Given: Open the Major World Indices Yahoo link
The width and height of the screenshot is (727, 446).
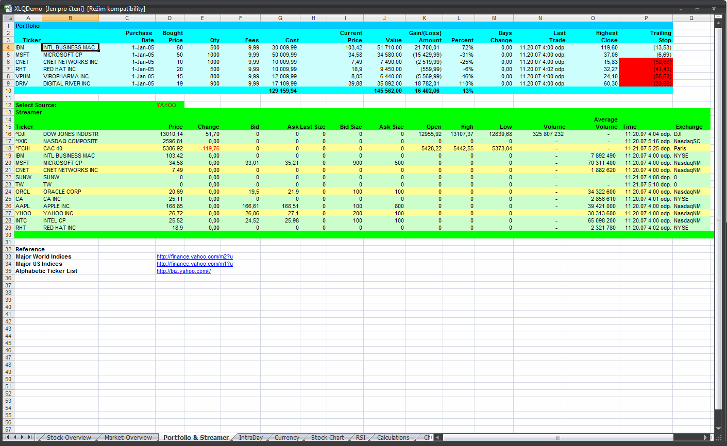Looking at the screenshot, I should point(195,256).
